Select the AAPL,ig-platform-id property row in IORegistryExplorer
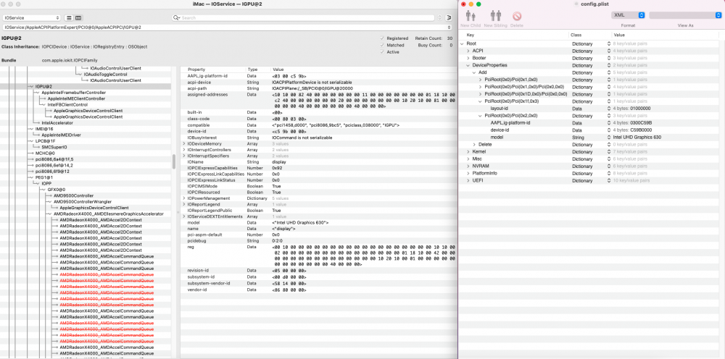 pos(318,76)
